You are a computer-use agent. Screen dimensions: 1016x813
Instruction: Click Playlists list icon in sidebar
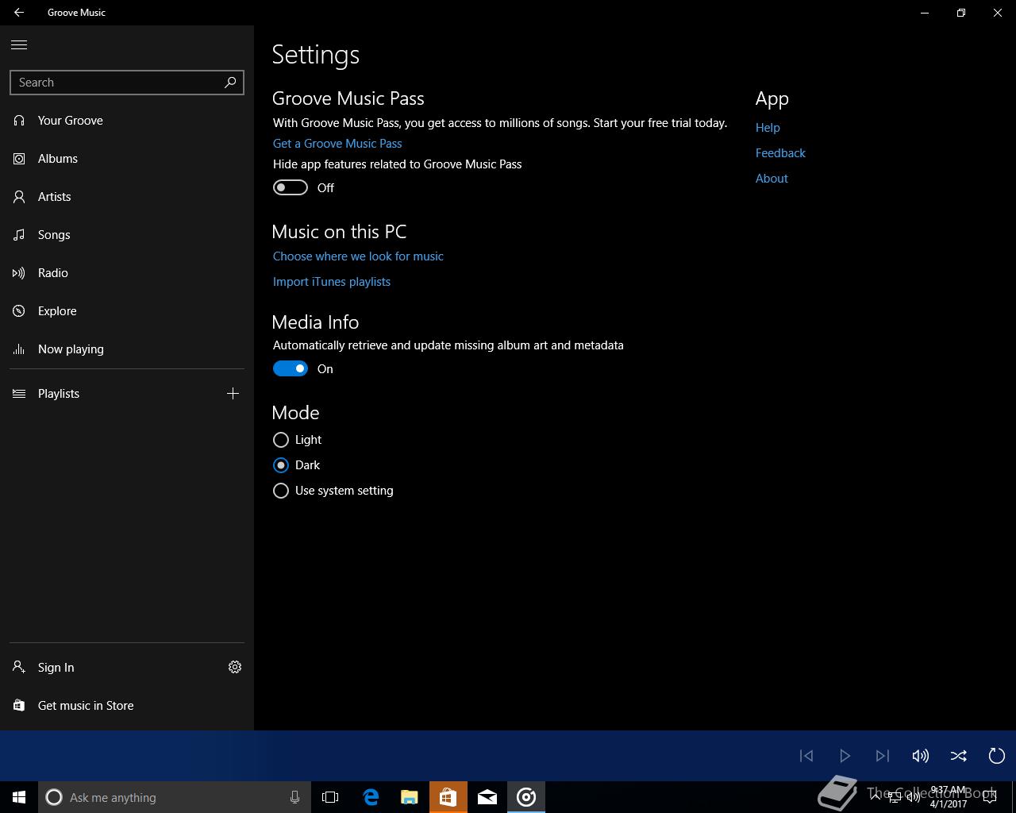[x=19, y=394]
